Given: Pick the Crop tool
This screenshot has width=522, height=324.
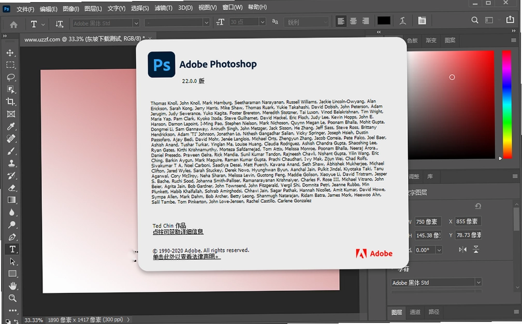Looking at the screenshot, I should pyautogui.click(x=11, y=102).
